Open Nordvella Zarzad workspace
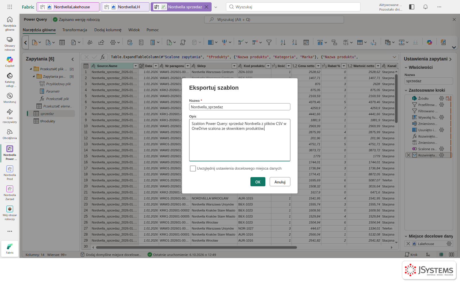 (9, 193)
